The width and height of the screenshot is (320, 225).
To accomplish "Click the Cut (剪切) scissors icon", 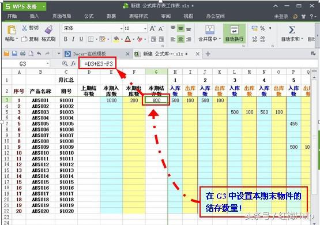I will [24, 28].
